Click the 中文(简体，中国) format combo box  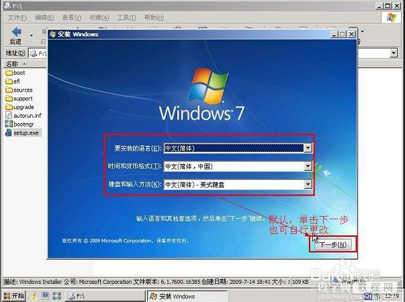click(238, 166)
